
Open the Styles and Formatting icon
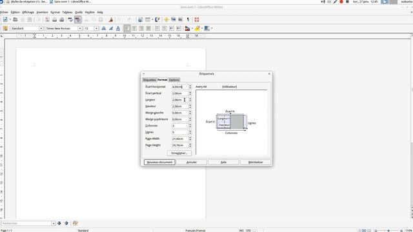click(x=5, y=28)
